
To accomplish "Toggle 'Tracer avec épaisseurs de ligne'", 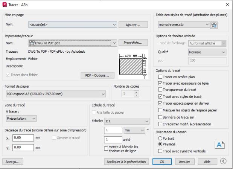I will [x=160, y=83].
